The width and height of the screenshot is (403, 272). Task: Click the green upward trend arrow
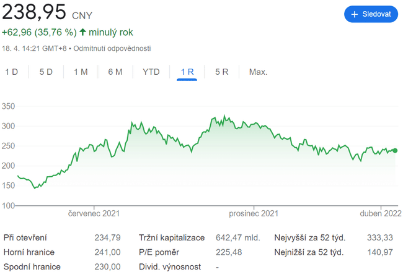pos(83,32)
